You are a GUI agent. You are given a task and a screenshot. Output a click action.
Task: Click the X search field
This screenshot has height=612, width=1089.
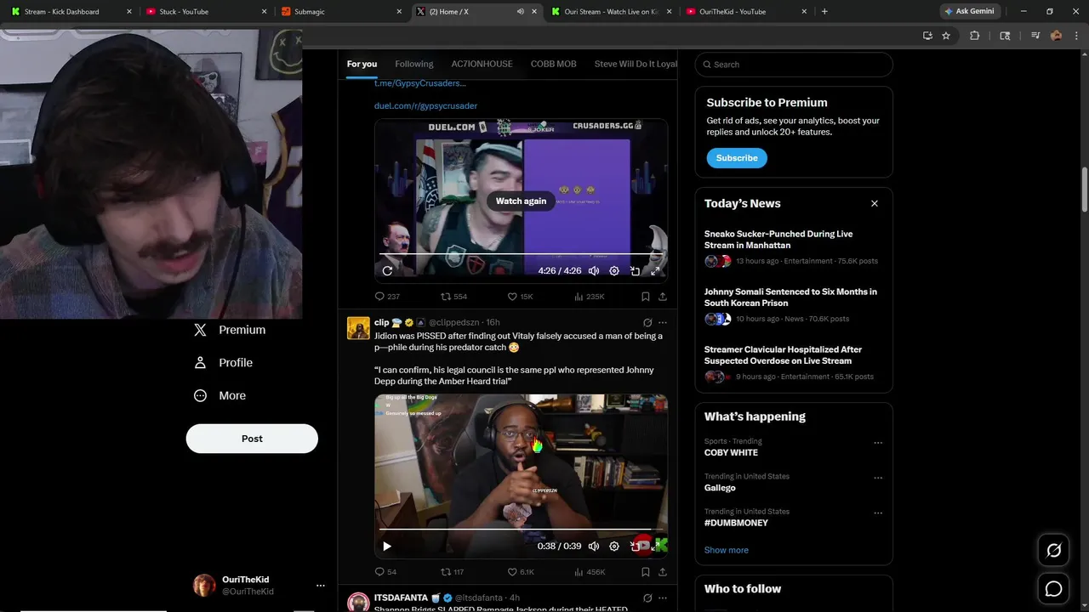tap(794, 65)
